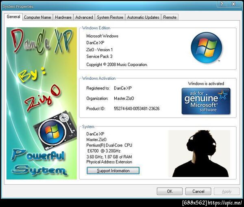
Task: Click the headphones silhouette picture
Action: tap(200, 153)
